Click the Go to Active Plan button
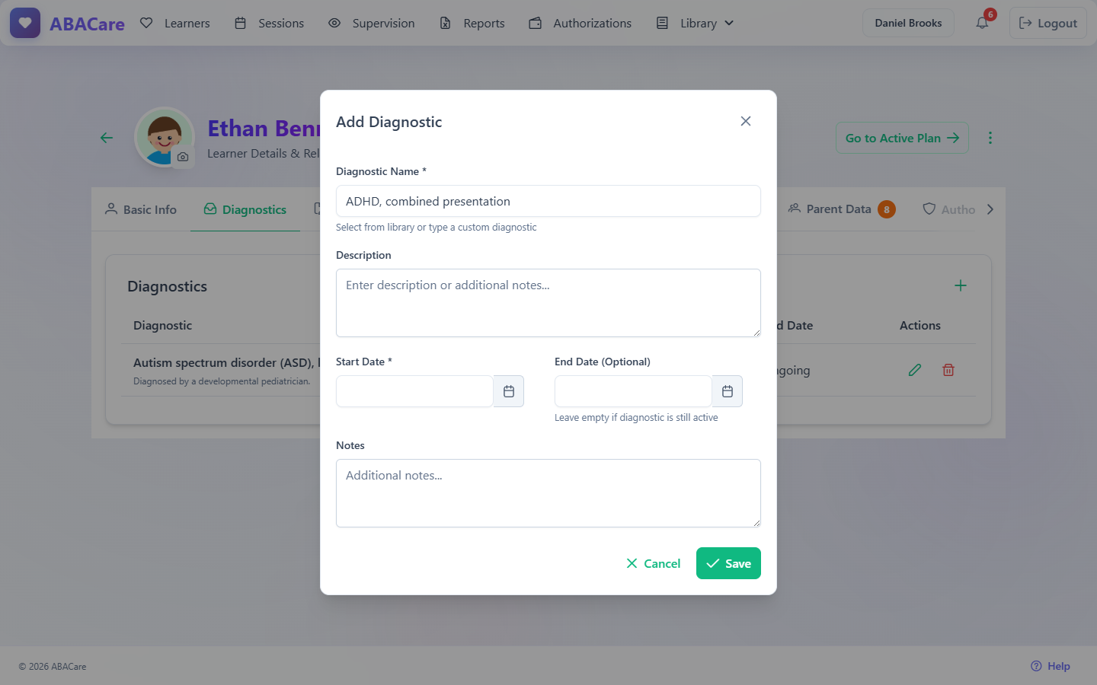 click(x=902, y=138)
